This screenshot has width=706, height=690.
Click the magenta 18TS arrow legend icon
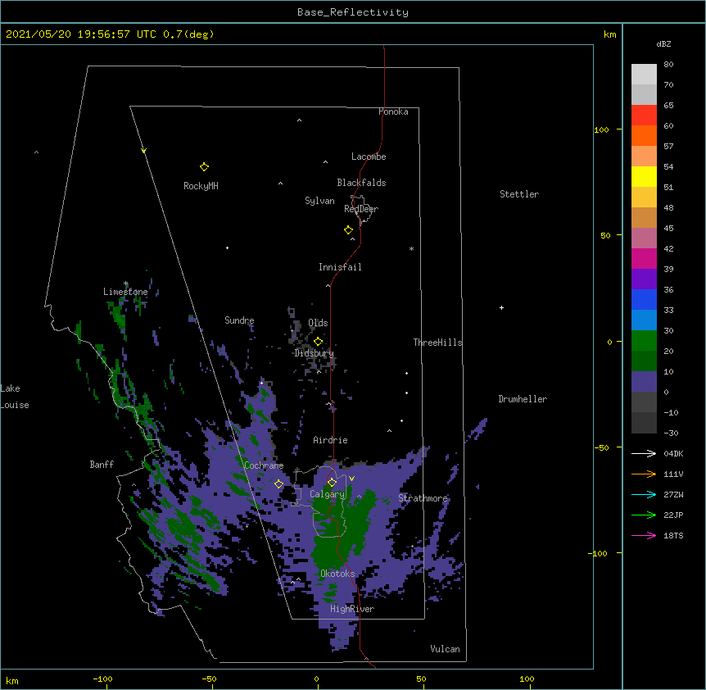[x=644, y=535]
